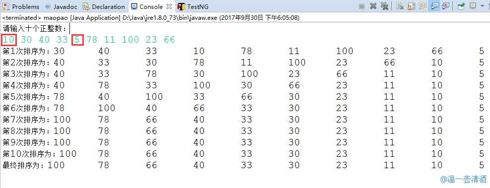Click value 11 in the 第10次排序 row
Viewport: 490px width, 188px height.
389,154
